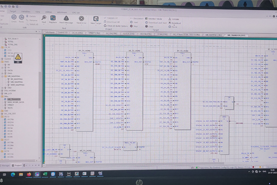Switch to the Project navigator tab
This screenshot has width=277, height=185.
(17, 166)
